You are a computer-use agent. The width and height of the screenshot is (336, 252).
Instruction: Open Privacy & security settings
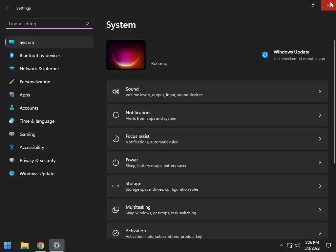pos(49,160)
